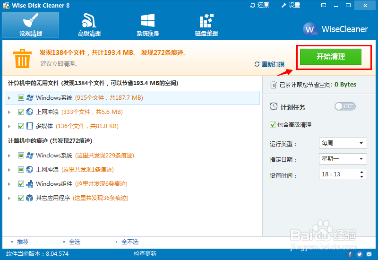
Task: Click the email envelope icon
Action: click(369, 254)
